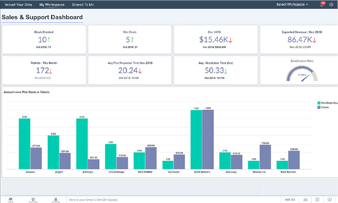This screenshot has height=203, width=338.
Task: Click the red down arrow beside 20.24
Action: [x=140, y=71]
